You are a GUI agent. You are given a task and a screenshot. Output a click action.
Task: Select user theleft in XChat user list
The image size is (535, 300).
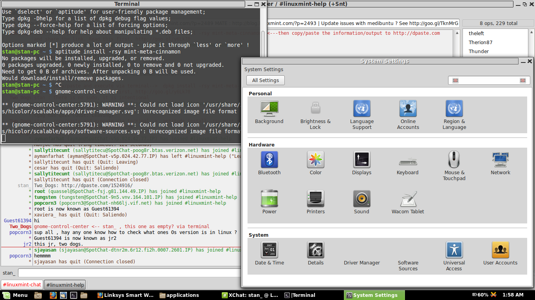(x=476, y=33)
